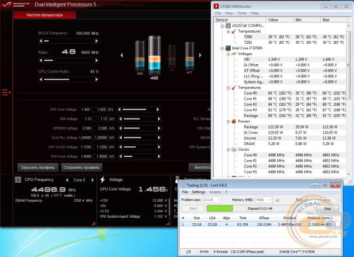The width and height of the screenshot is (354, 257).
Task: Open Settings menu in LinX
Action: click(199, 192)
